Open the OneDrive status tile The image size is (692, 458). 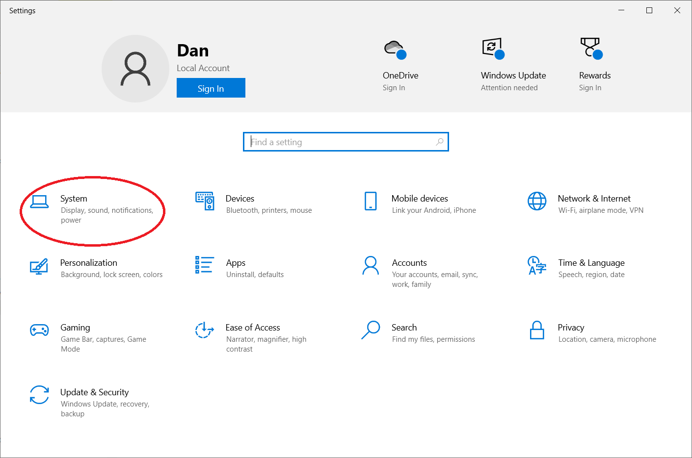tap(400, 66)
